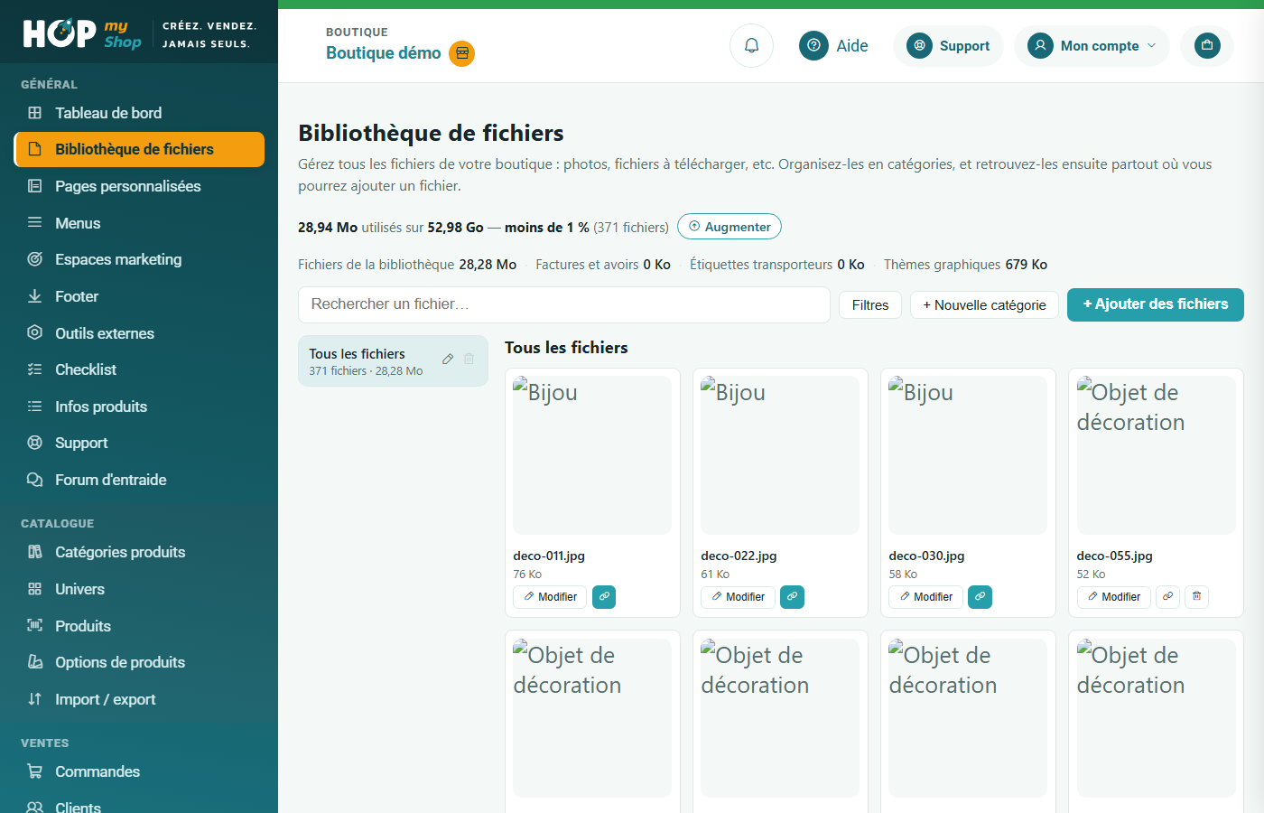Screen dimensions: 1264x813
Task: Click the deco-011.jpg file name
Action: pos(549,556)
